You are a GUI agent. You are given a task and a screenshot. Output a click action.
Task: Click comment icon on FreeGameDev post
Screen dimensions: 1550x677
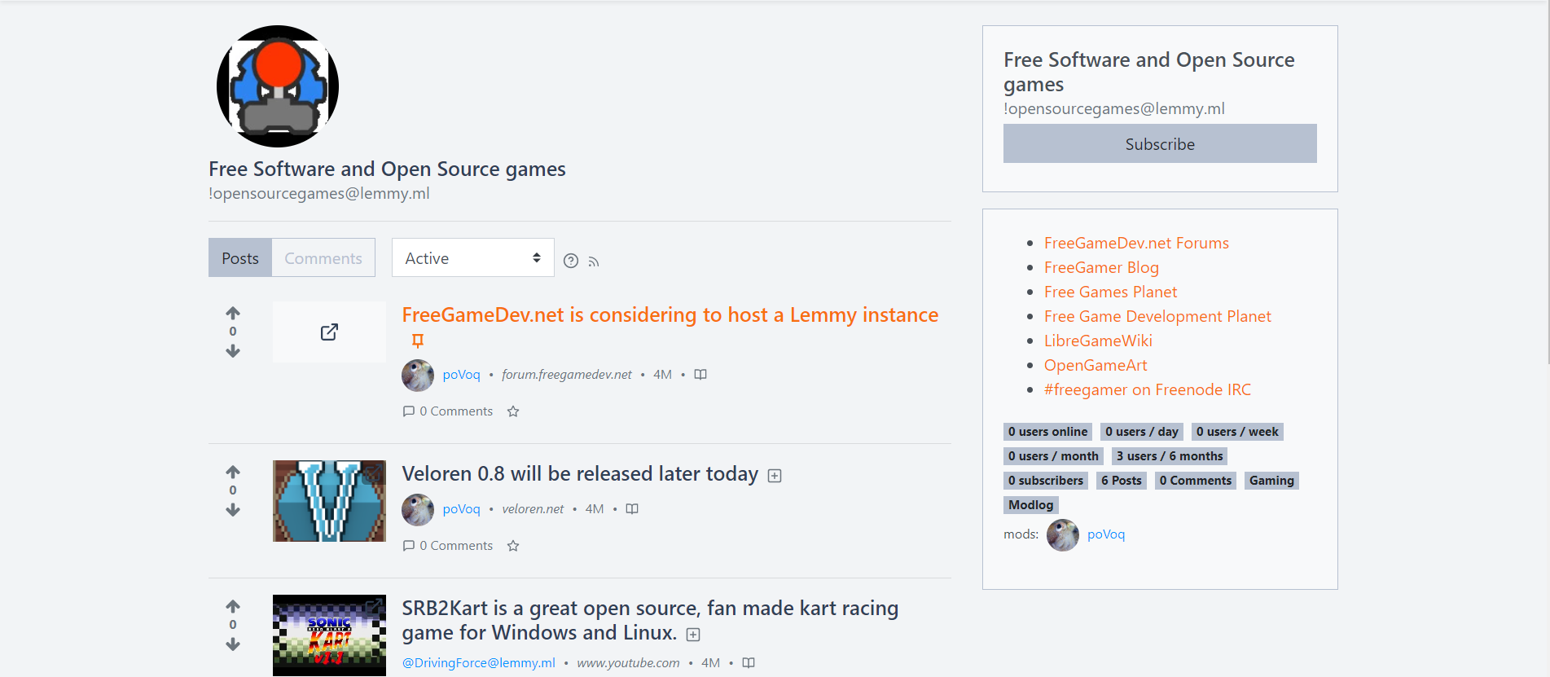pyautogui.click(x=409, y=411)
